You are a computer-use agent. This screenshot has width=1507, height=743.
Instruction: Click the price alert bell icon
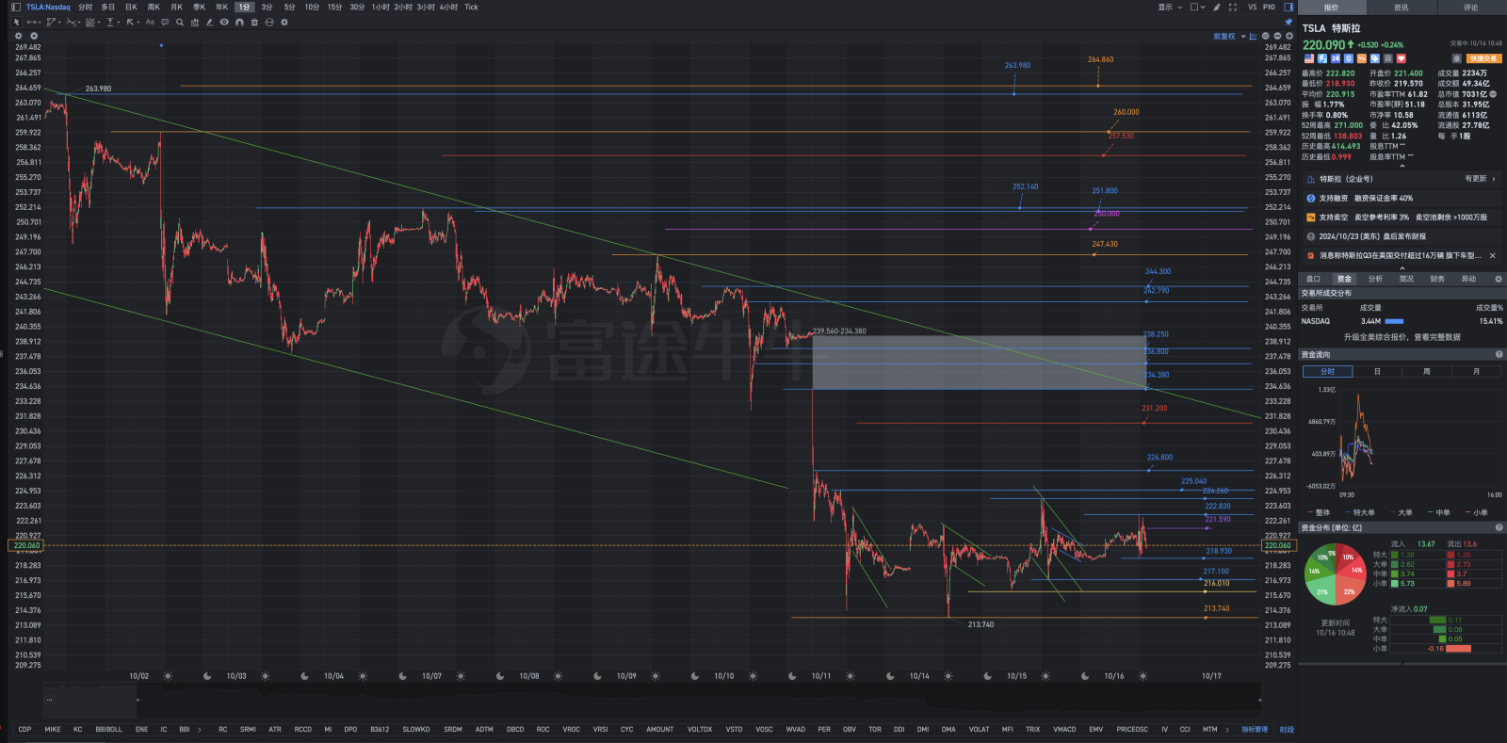pyautogui.click(x=1456, y=58)
